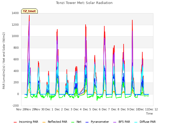Click the 1200 y-axis tick label

15,25
